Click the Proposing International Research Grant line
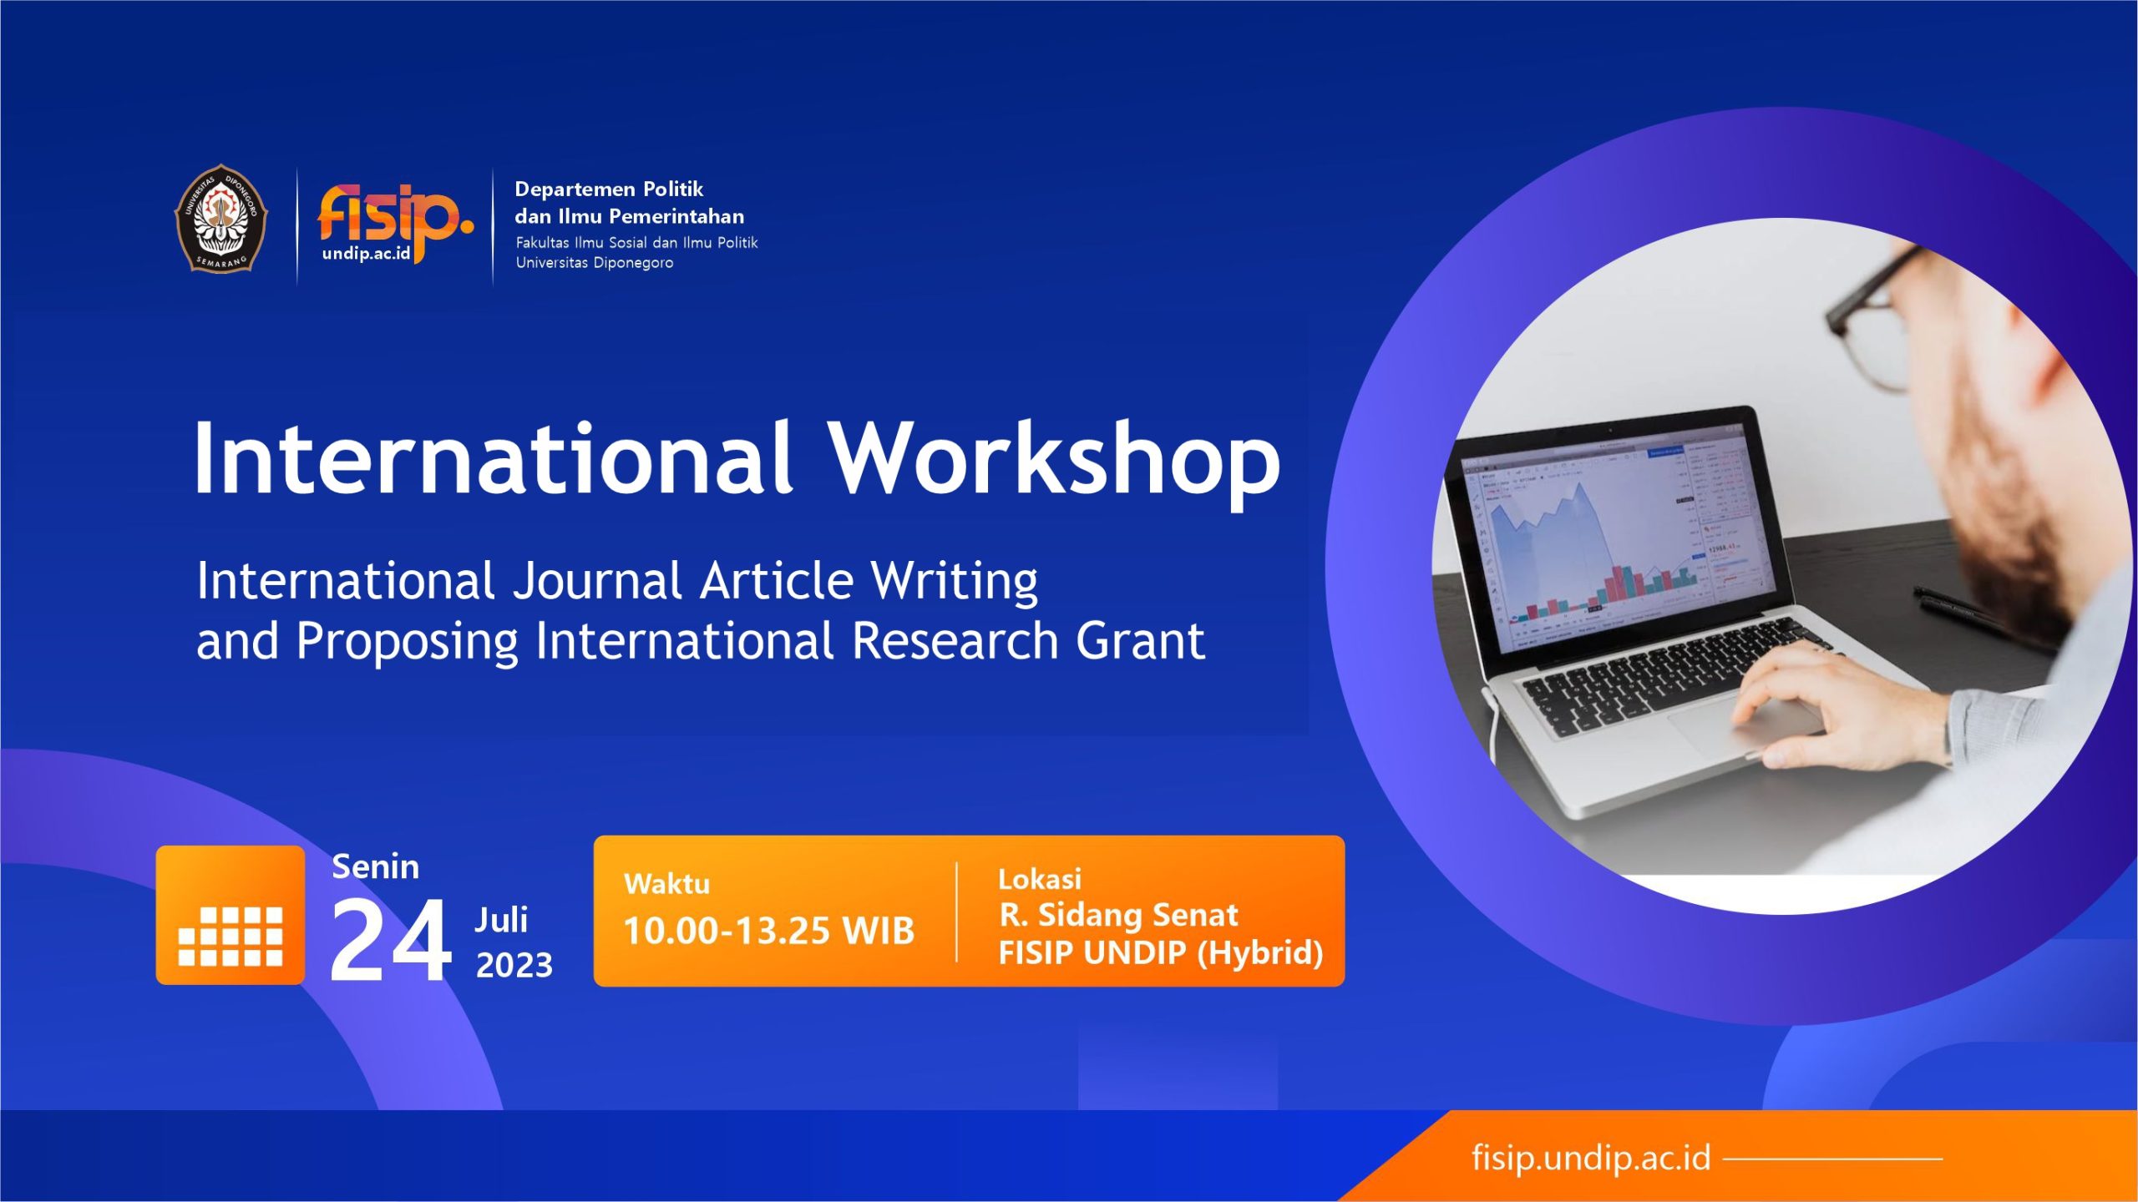The height and width of the screenshot is (1202, 2138). [700, 641]
